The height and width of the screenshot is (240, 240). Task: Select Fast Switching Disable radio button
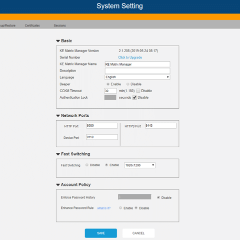click(87, 165)
